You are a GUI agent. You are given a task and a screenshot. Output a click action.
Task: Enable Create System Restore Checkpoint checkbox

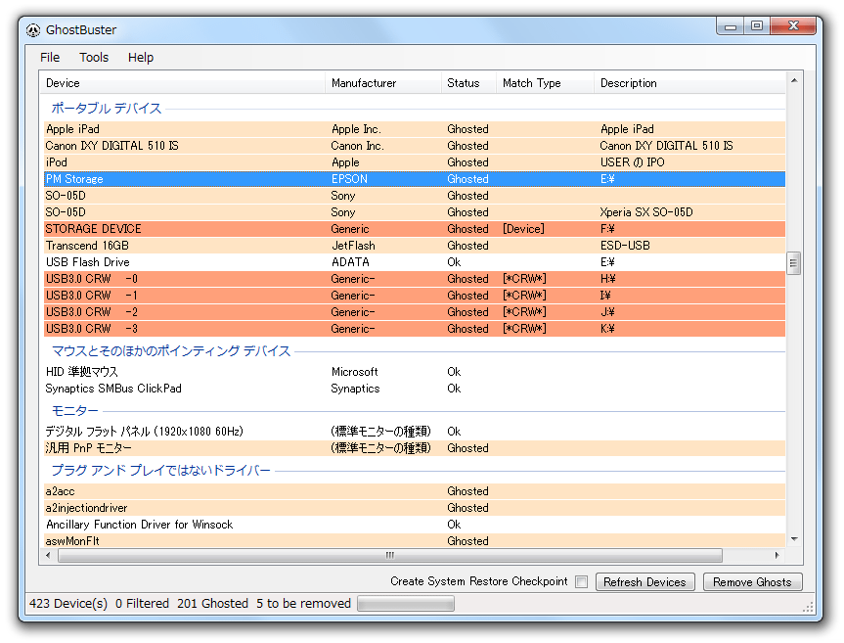[581, 581]
